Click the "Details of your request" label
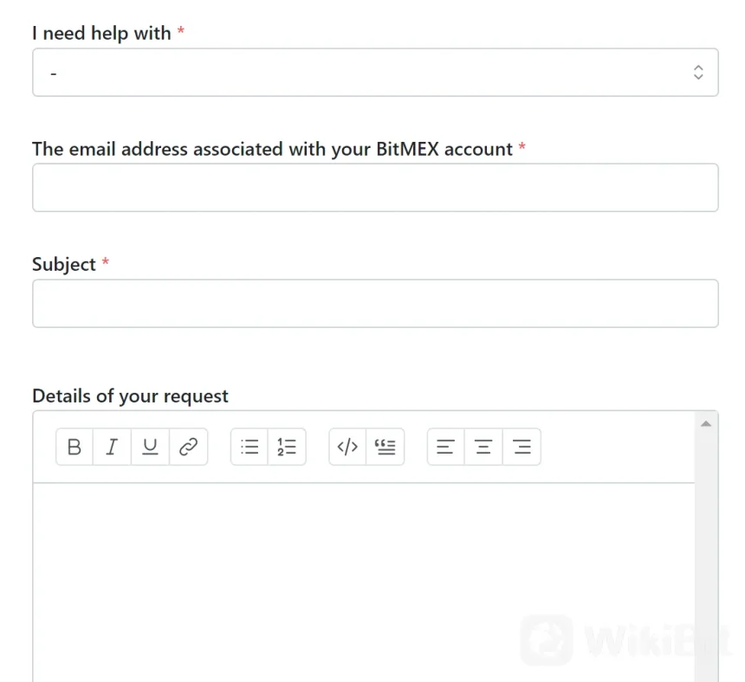 coord(130,396)
